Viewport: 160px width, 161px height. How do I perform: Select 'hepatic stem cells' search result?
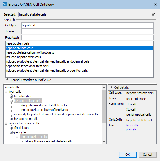[x=80, y=43]
